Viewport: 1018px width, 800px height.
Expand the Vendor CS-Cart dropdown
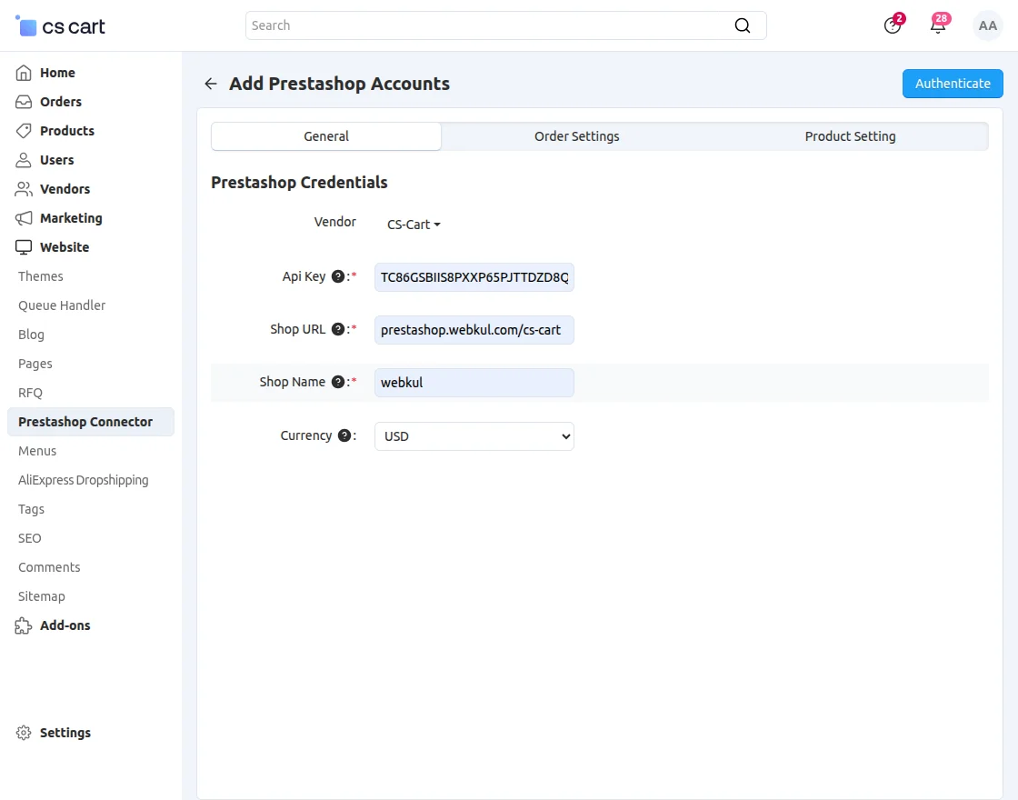(x=414, y=225)
